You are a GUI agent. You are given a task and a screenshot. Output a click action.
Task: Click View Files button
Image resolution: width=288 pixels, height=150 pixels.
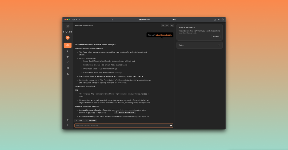(x=216, y=37)
